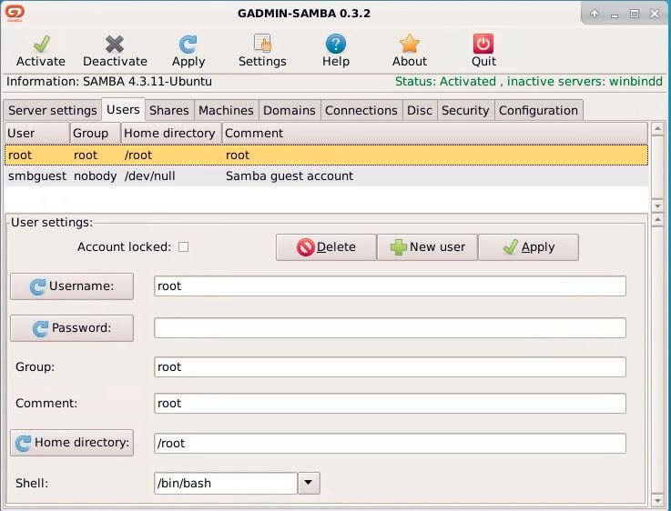This screenshot has height=511, width=671.
Task: Switch to the Server settings tab
Action: (x=52, y=110)
